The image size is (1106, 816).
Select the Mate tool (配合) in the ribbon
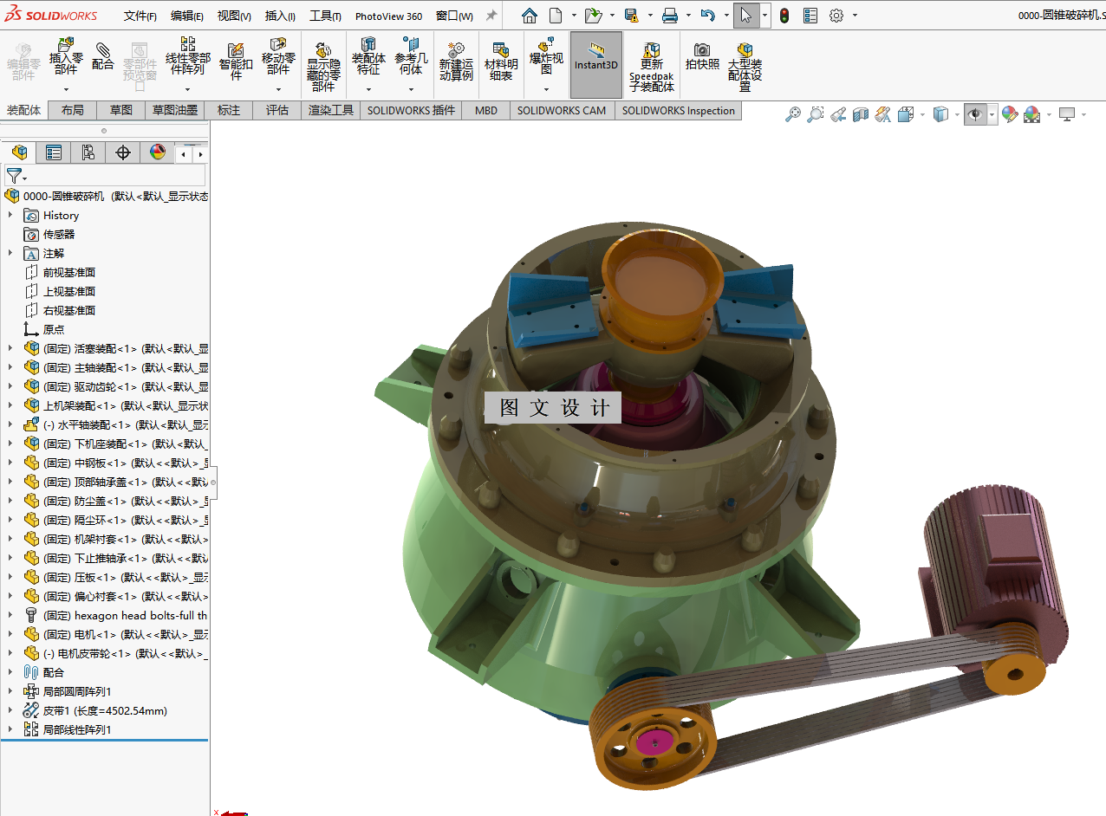[102, 55]
